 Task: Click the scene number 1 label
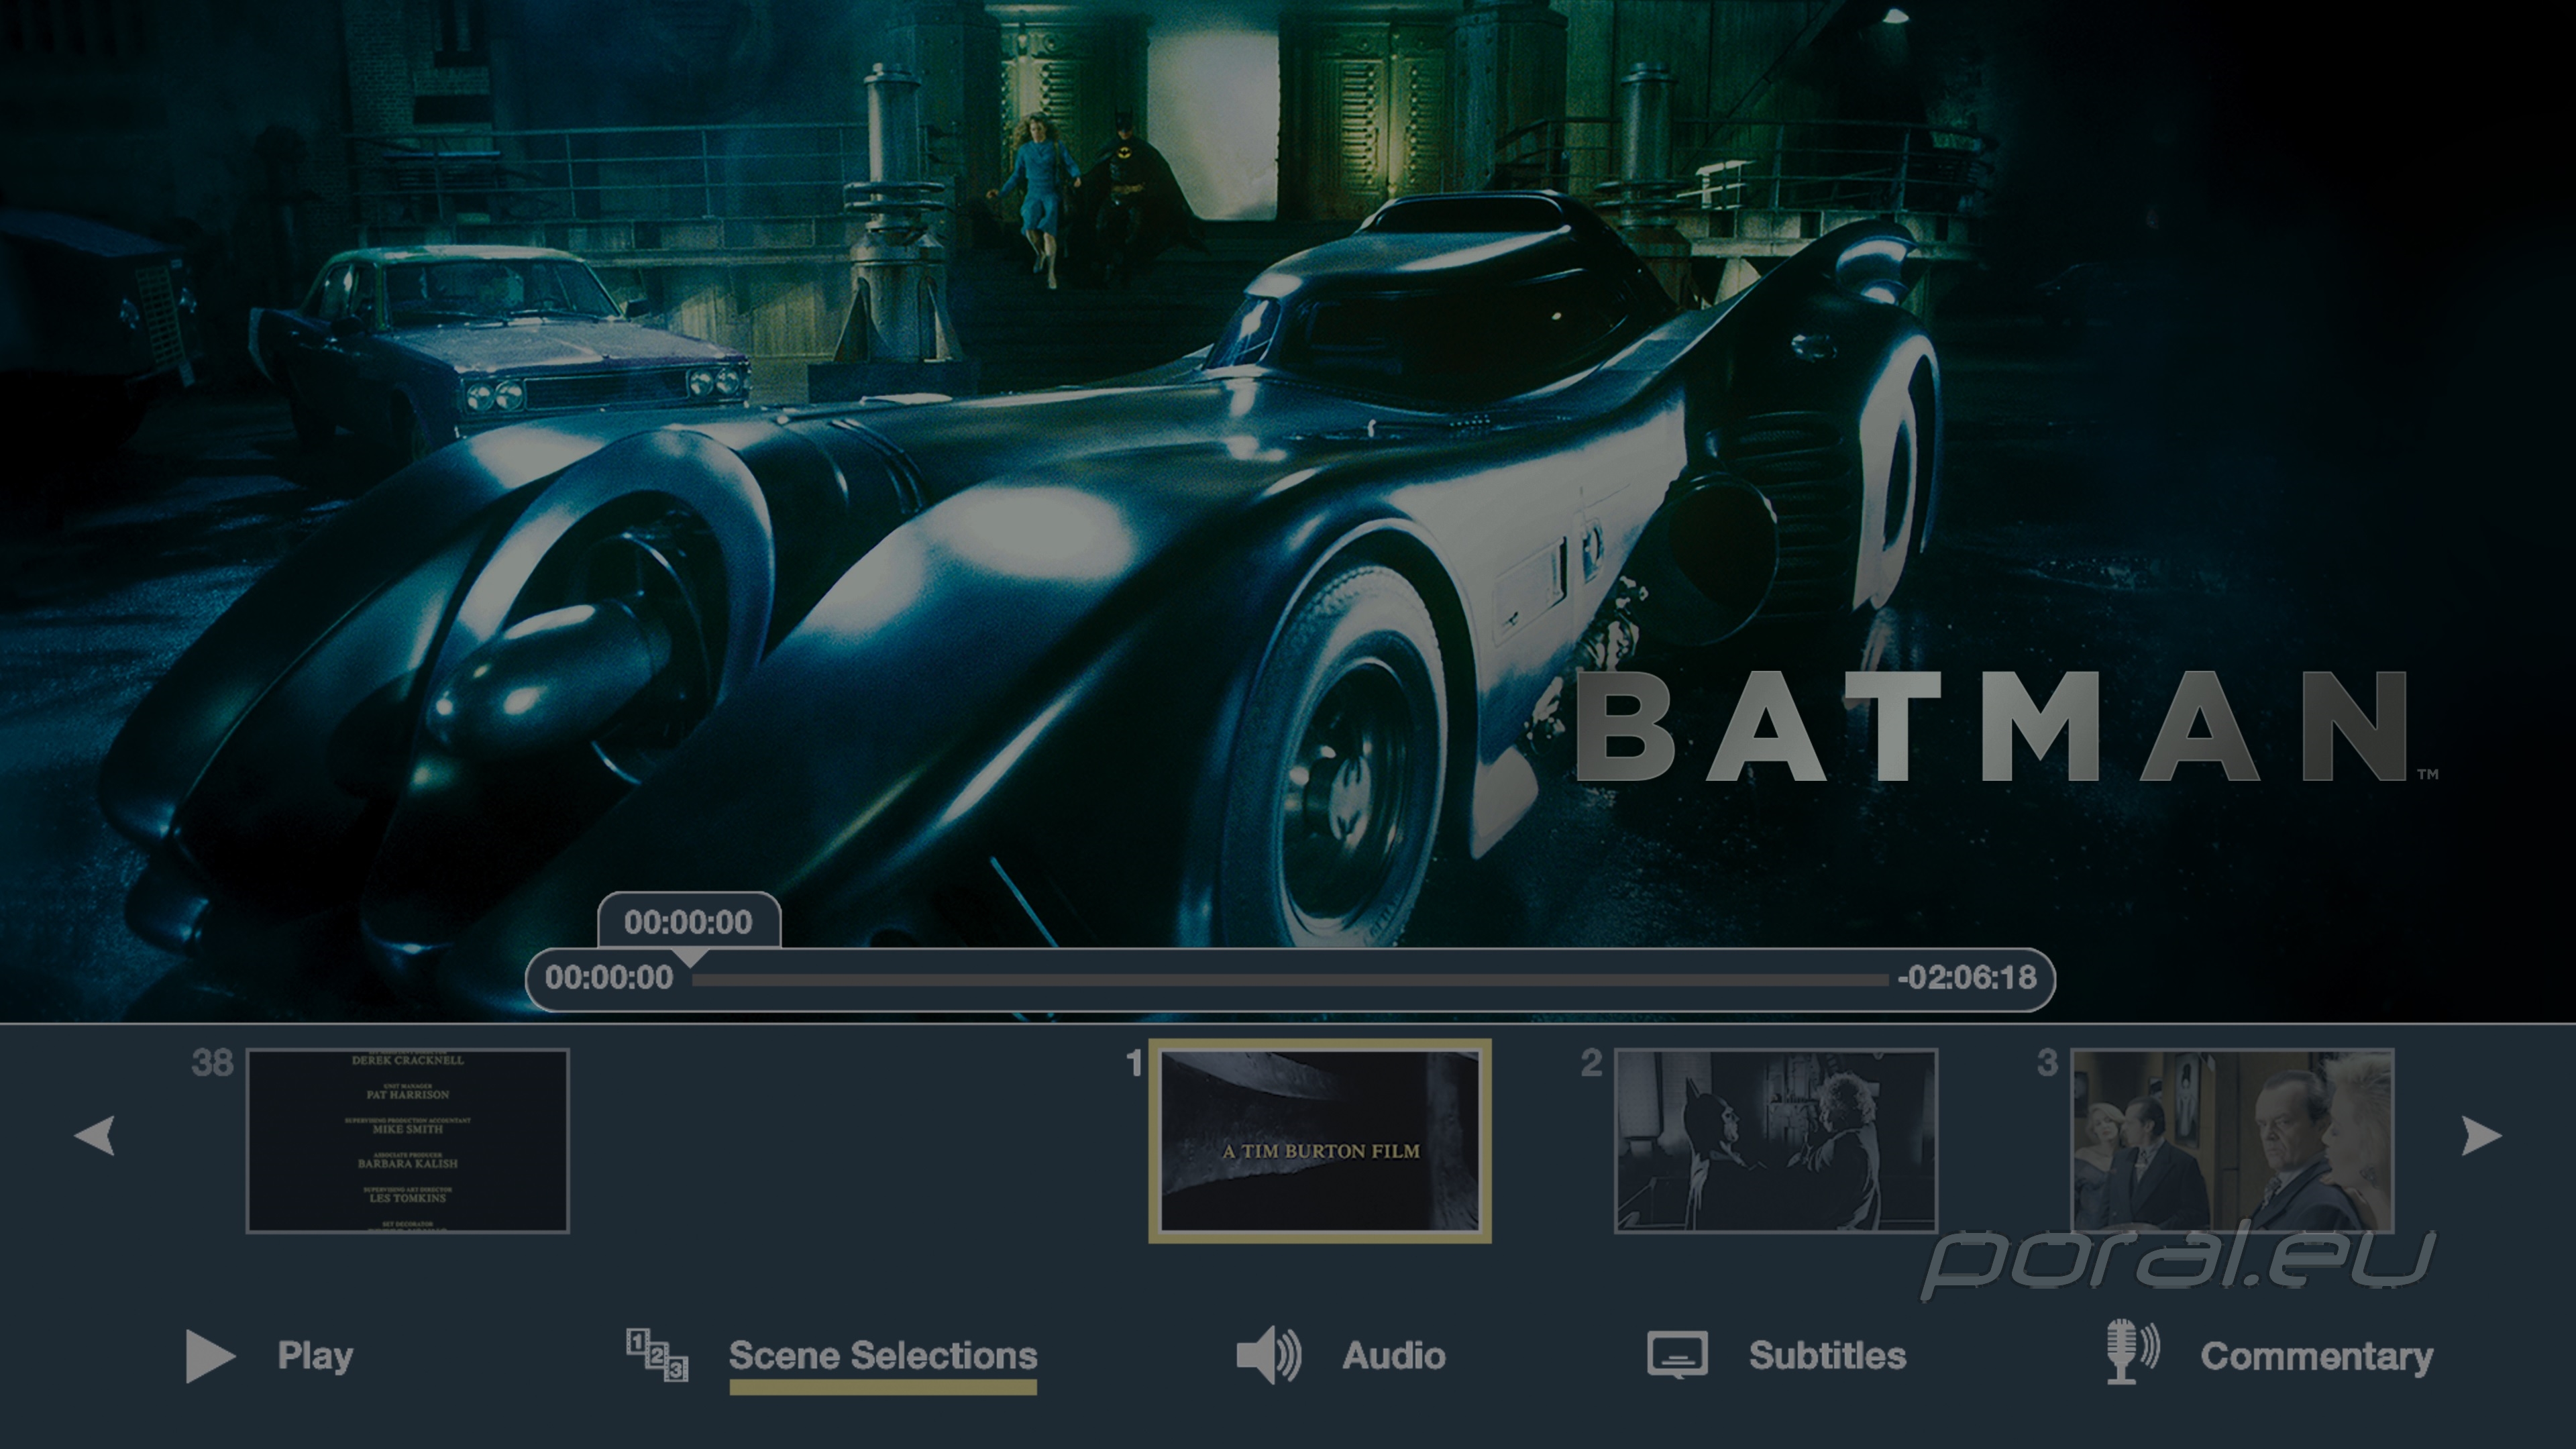[x=1134, y=1063]
